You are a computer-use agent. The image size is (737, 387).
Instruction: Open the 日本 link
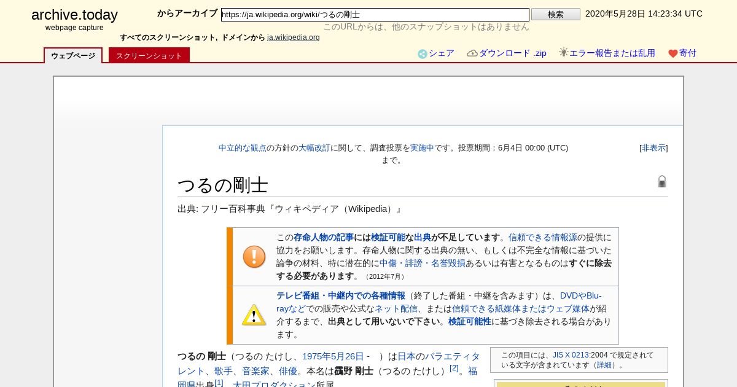pos(407,356)
